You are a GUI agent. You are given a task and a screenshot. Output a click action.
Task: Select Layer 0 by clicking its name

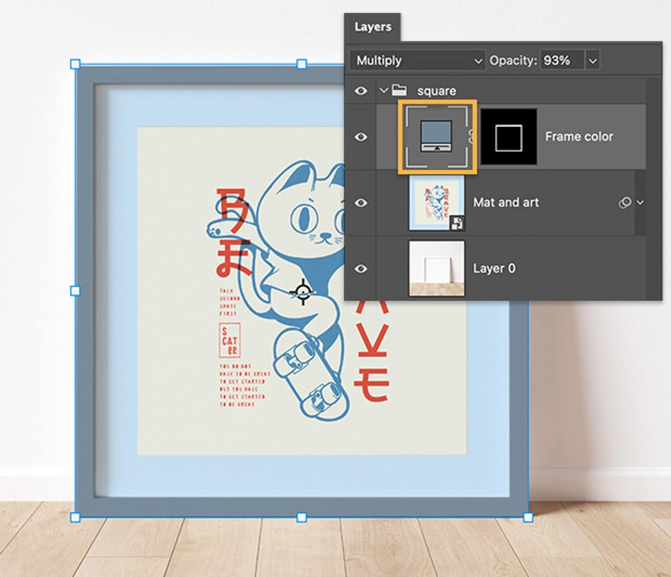click(495, 269)
